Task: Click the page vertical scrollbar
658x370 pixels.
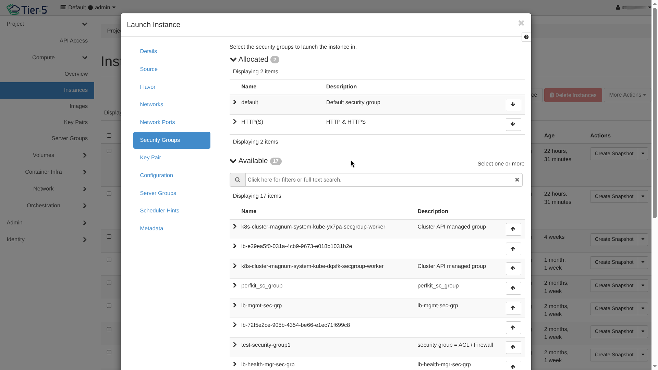Action: 654,113
